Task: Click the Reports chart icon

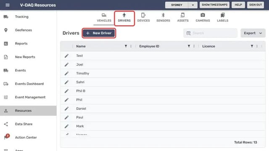Action: [x=6, y=44]
